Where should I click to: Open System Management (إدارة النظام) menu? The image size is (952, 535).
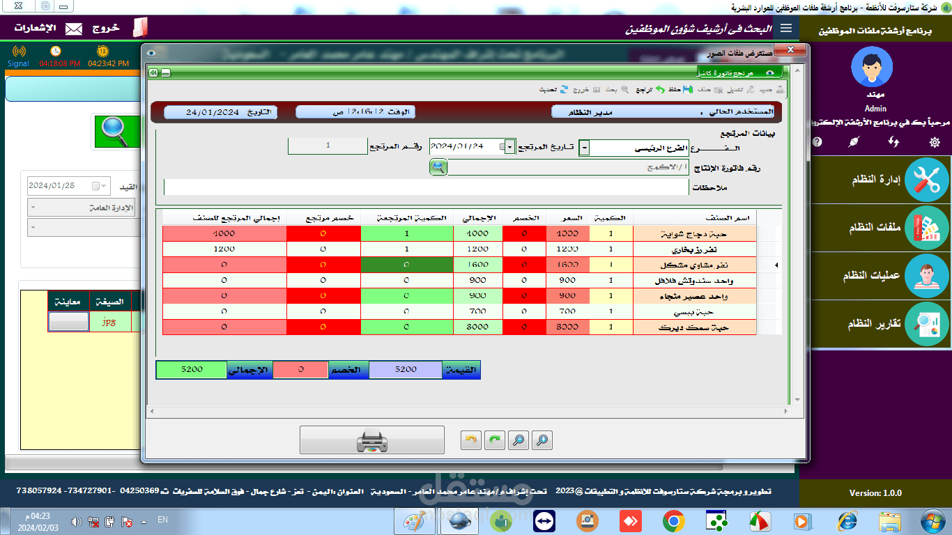click(876, 180)
